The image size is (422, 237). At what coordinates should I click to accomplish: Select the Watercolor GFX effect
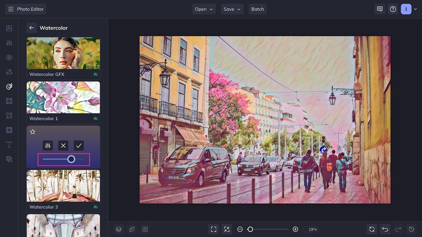click(63, 58)
